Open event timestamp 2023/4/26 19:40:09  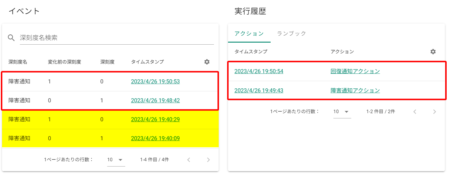pos(155,139)
